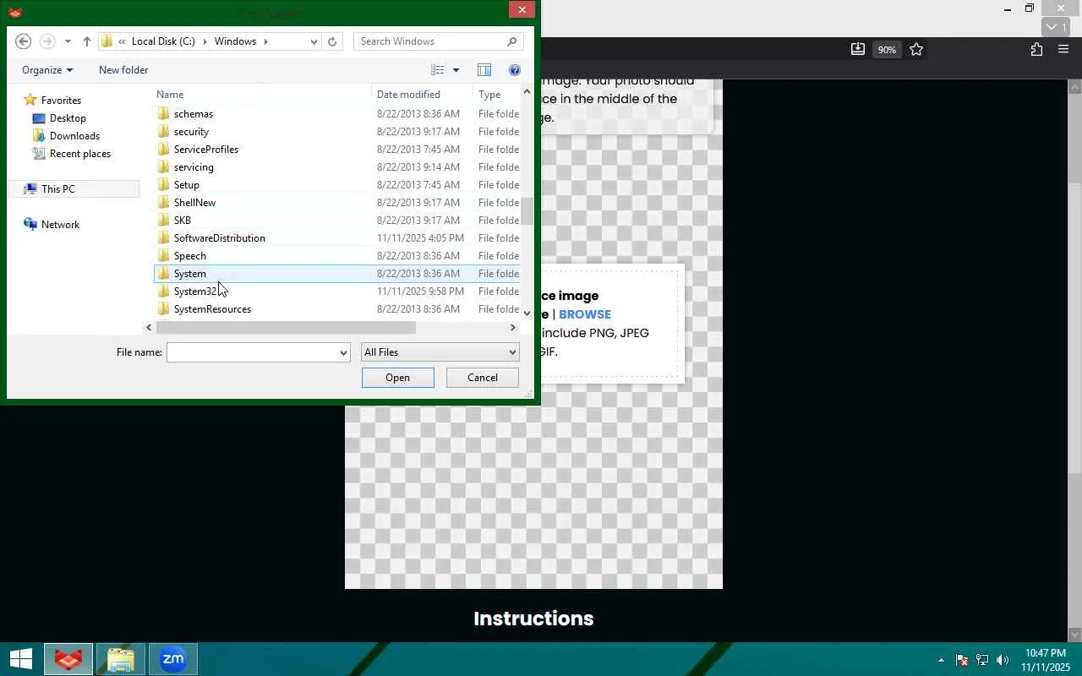Select Desktop in Favorites
The image size is (1082, 676).
point(68,118)
